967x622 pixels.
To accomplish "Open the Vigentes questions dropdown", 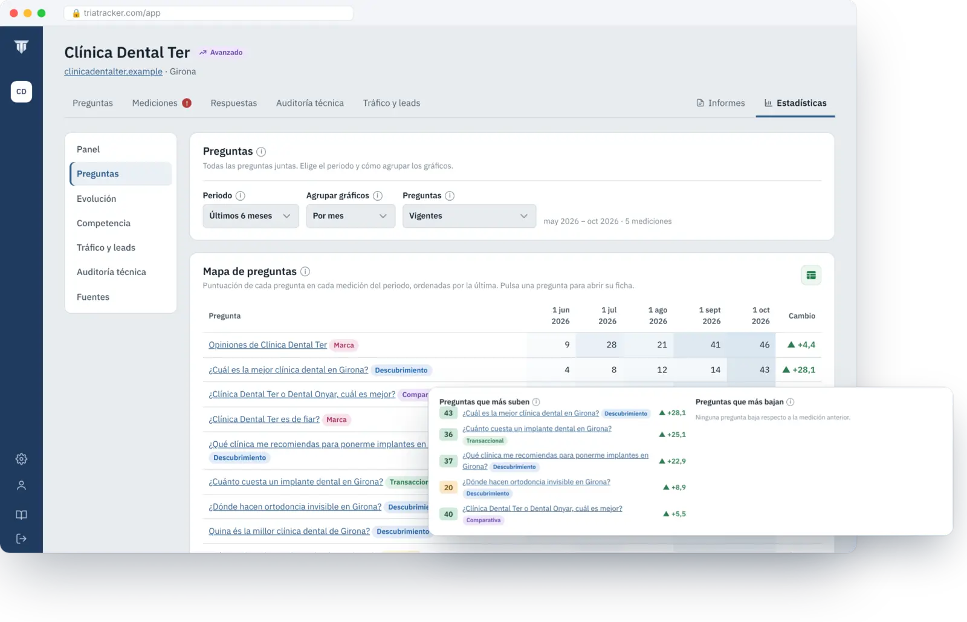I will [470, 216].
